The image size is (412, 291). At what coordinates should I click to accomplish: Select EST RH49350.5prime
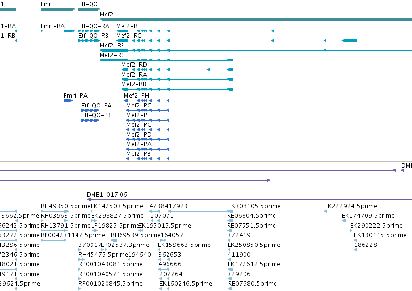coord(65,206)
